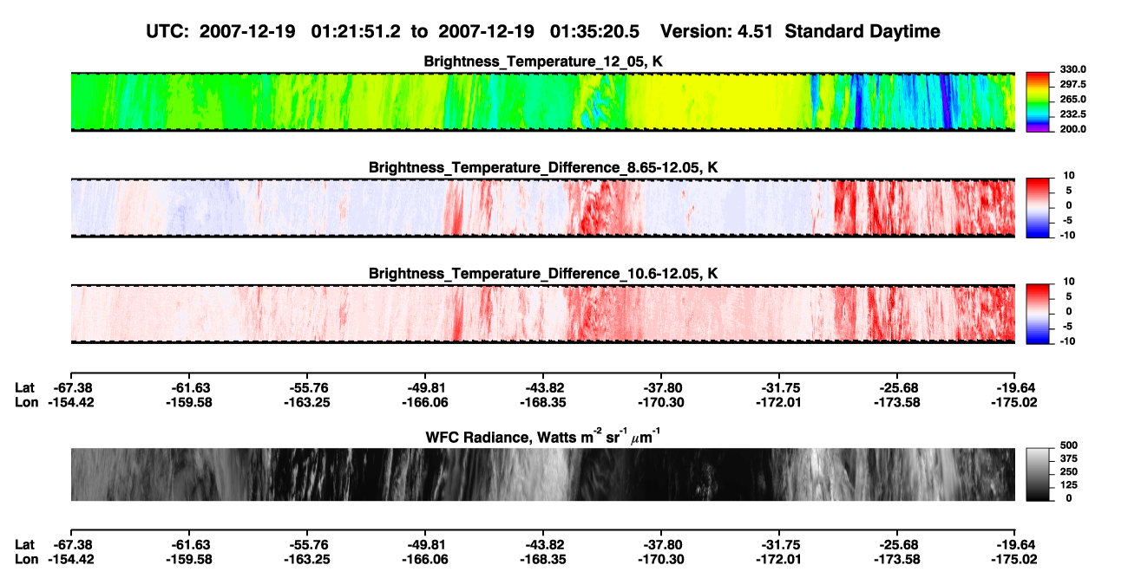Click the rainbow brightness temperature color bar
Viewport: 1128px width, 578px height.
[1039, 101]
